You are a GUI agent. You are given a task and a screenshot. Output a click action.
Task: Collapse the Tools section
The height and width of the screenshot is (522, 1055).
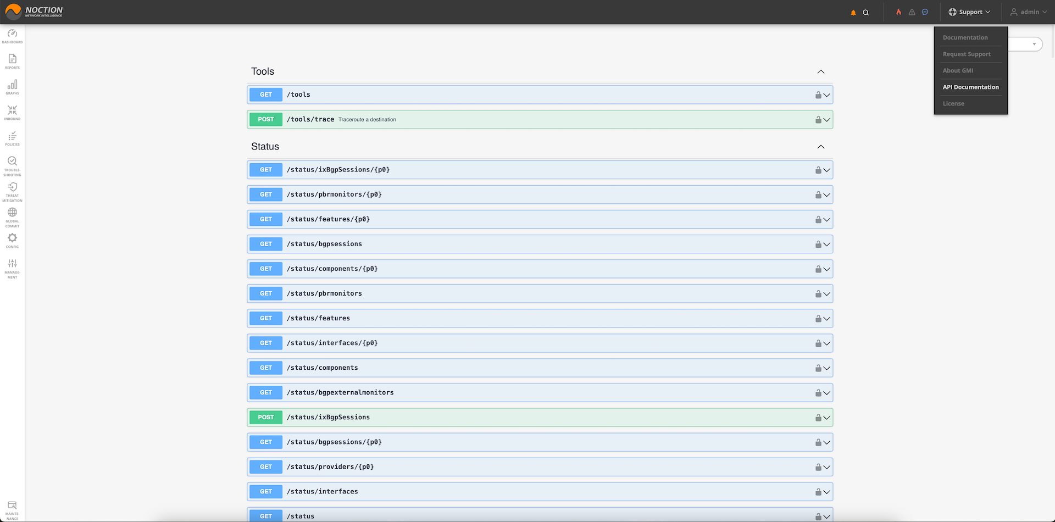tap(821, 71)
